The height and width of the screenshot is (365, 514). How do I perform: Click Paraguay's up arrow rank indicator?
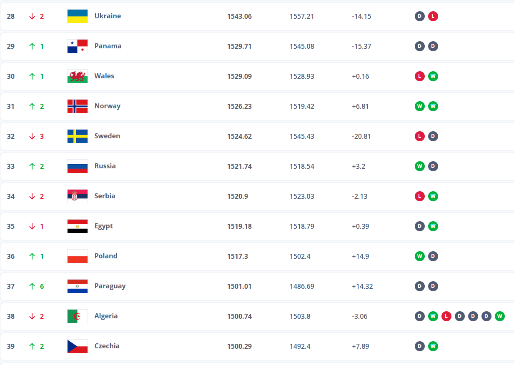[32, 286]
